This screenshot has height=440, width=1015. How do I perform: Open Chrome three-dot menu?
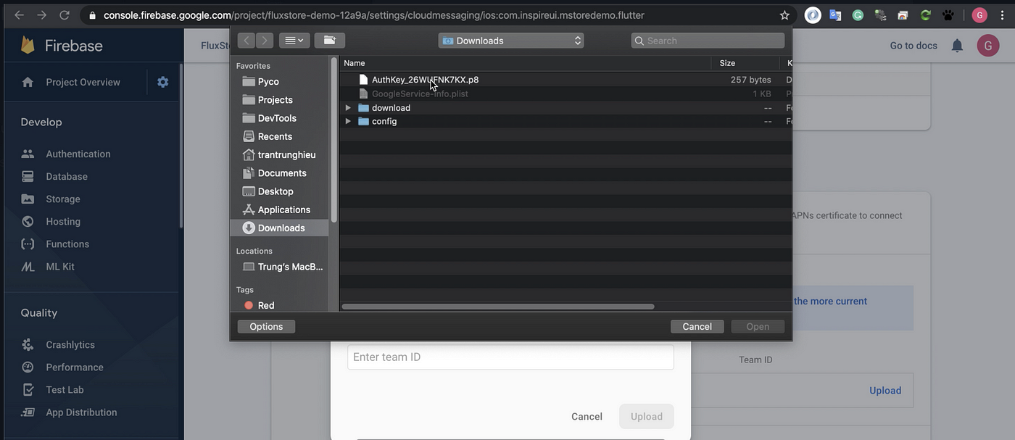[x=1003, y=15]
